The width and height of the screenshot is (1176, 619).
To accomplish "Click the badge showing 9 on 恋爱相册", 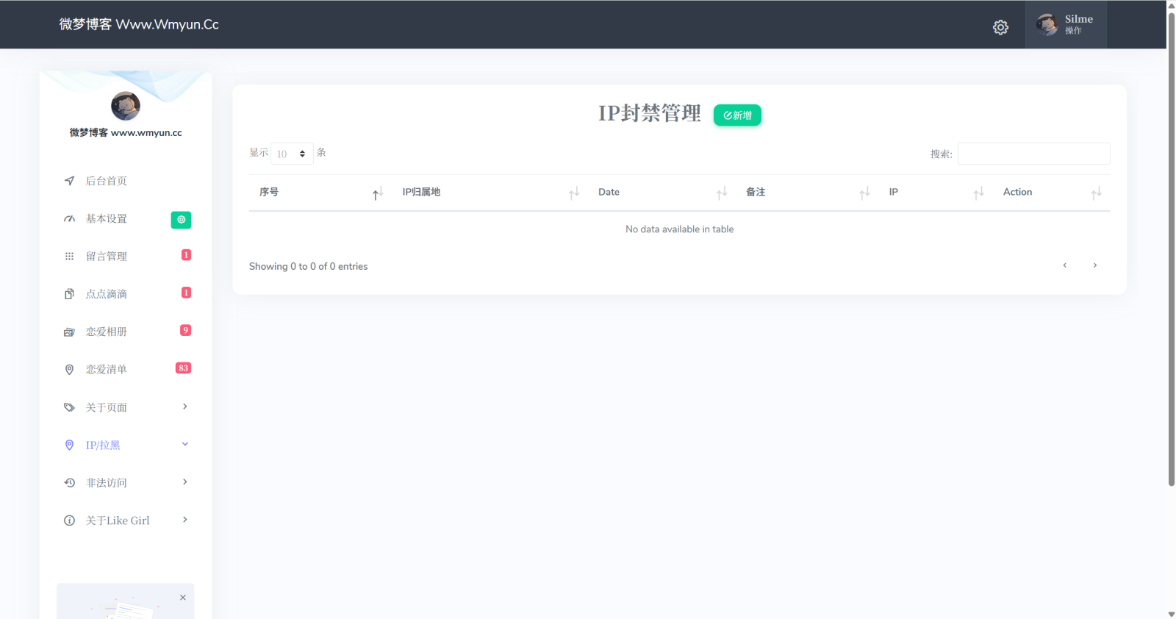I will [186, 330].
